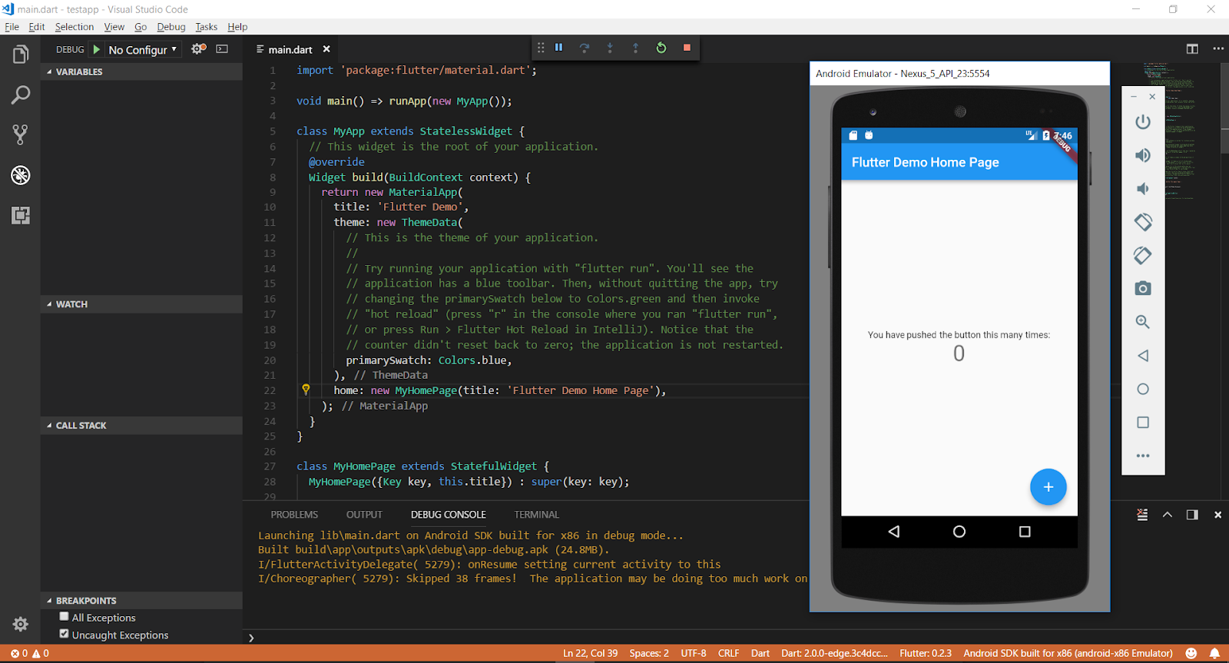
Task: Rotate the emulator right
Action: click(x=1143, y=255)
